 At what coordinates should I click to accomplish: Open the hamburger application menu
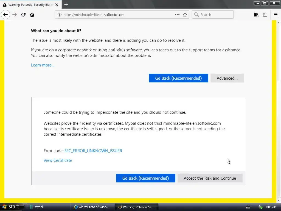tap(276, 15)
